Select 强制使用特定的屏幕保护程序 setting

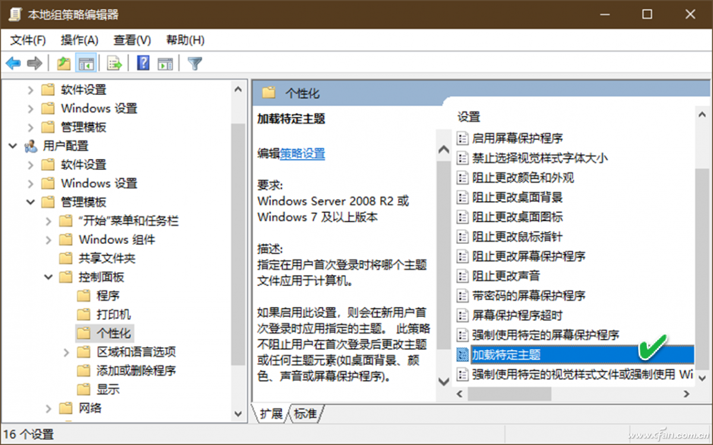pyautogui.click(x=545, y=335)
